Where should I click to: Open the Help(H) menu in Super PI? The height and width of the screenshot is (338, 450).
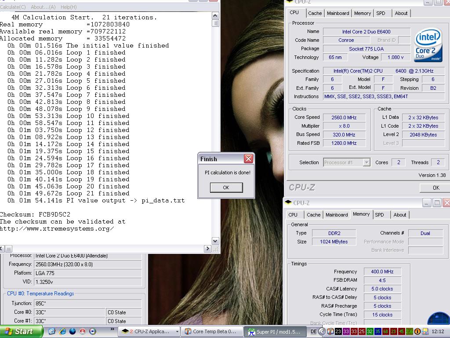coord(68,7)
